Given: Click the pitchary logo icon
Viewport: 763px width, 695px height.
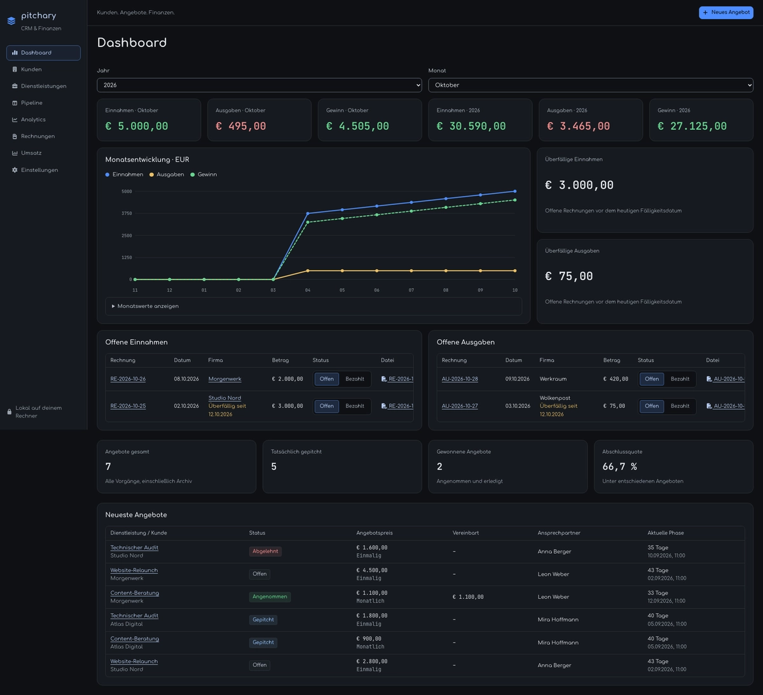Looking at the screenshot, I should point(11,21).
